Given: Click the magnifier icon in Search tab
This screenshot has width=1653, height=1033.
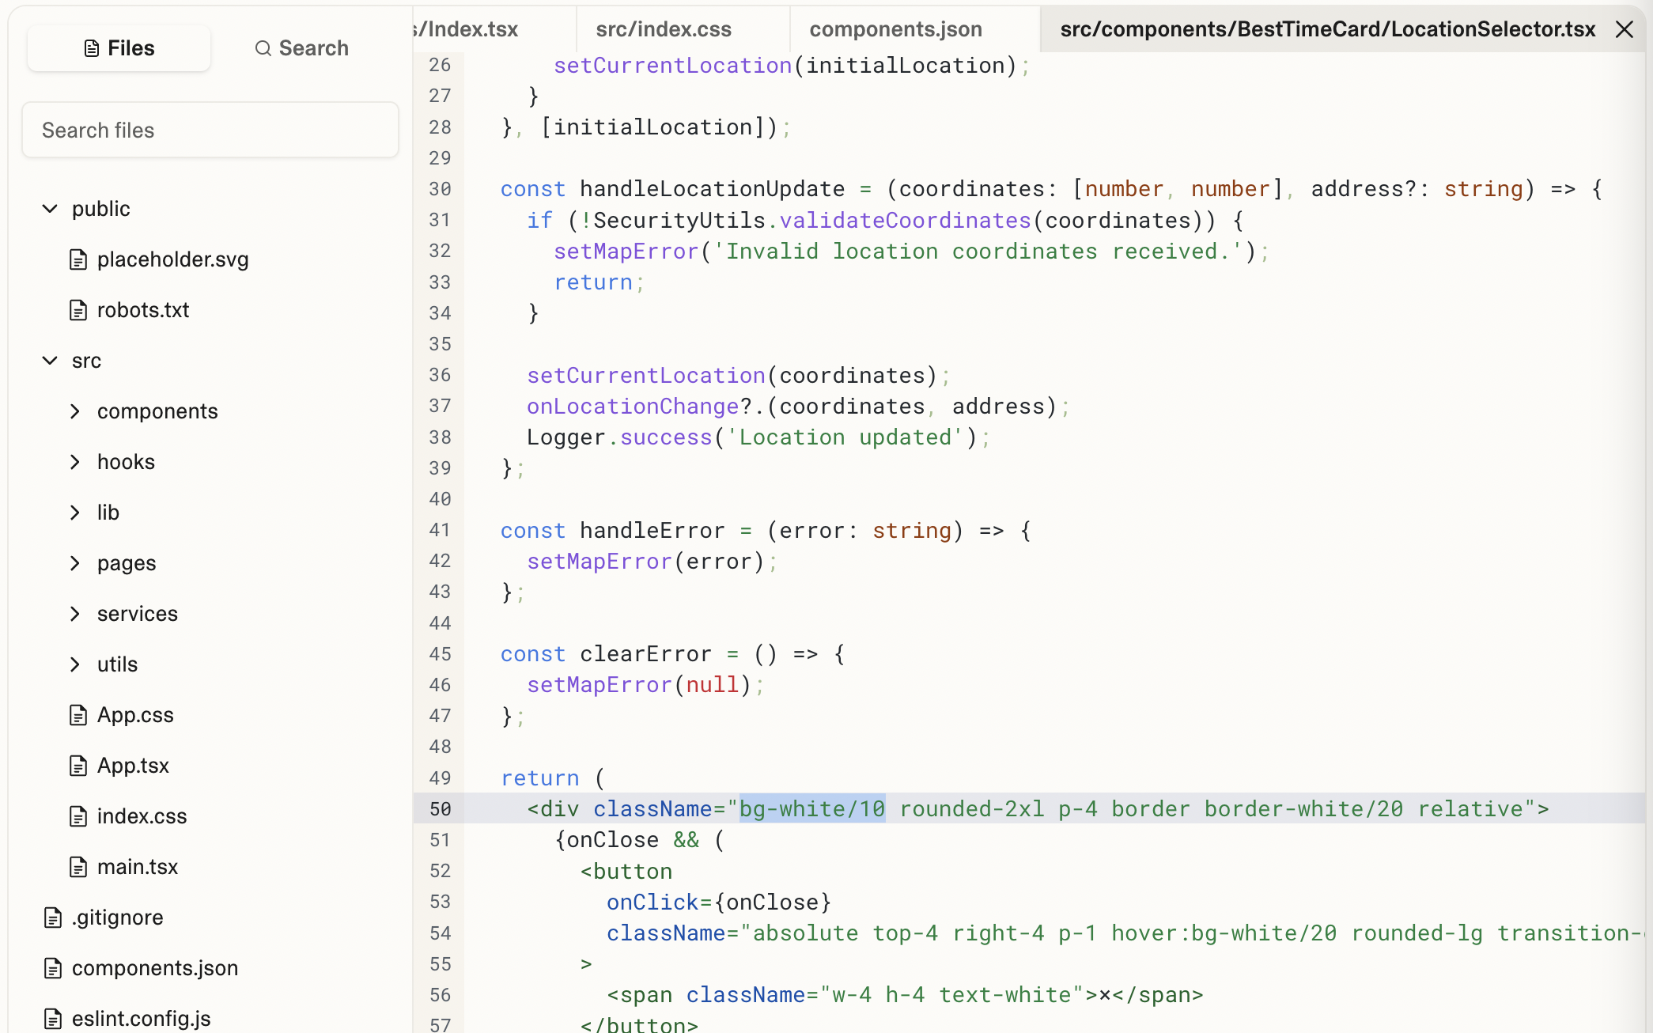Looking at the screenshot, I should point(263,48).
